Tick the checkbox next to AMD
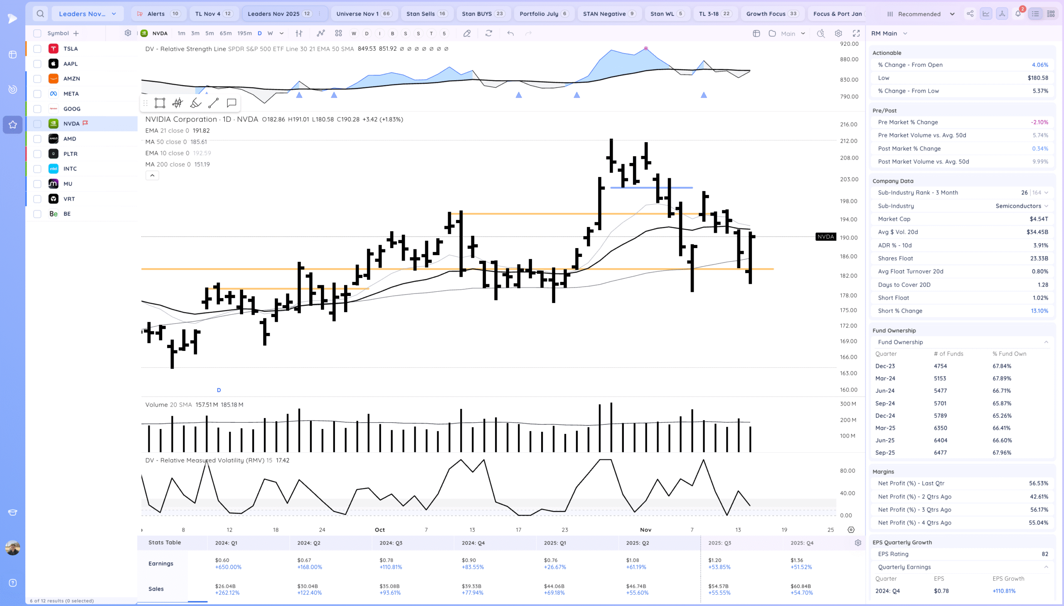 [37, 139]
